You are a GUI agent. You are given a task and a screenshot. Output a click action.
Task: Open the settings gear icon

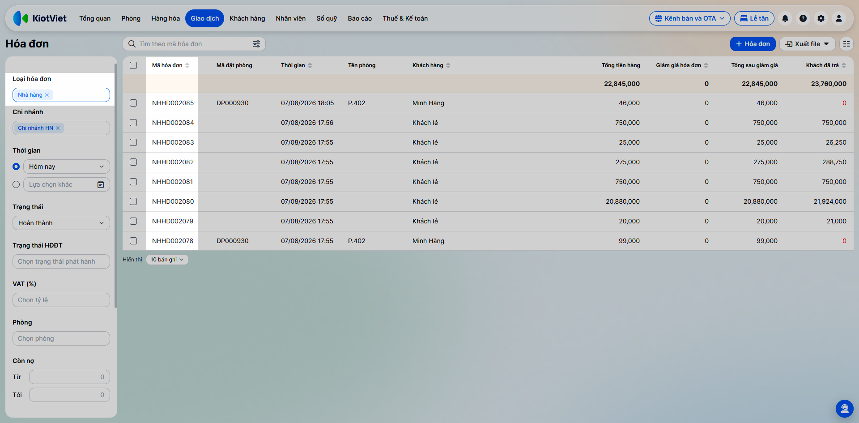821,18
